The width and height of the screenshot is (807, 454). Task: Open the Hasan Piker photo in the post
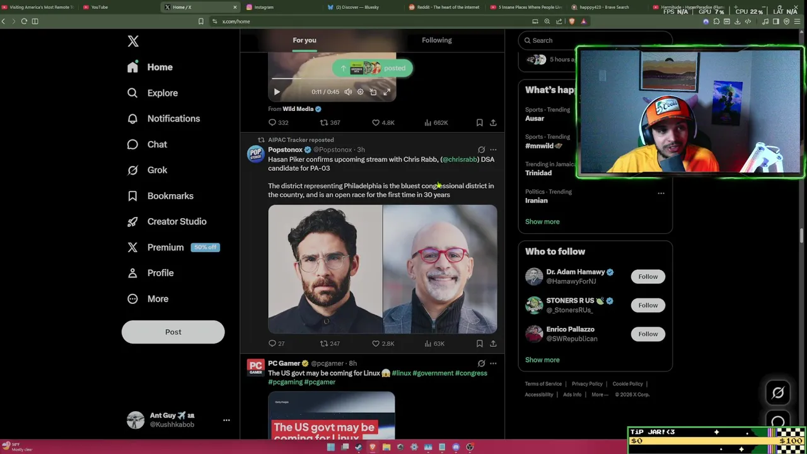(325, 269)
